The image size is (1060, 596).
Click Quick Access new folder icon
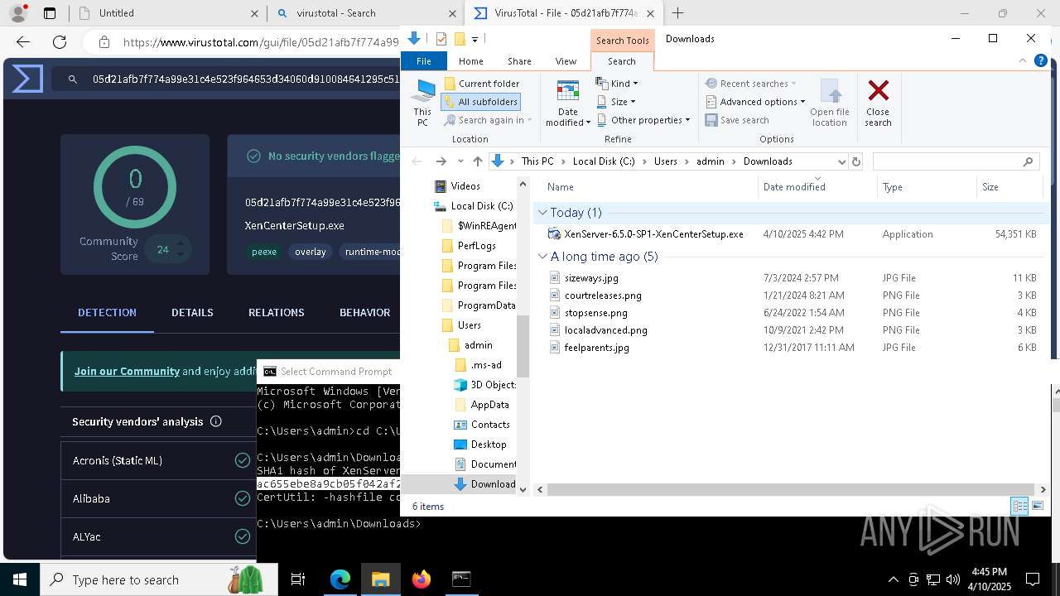tap(459, 39)
